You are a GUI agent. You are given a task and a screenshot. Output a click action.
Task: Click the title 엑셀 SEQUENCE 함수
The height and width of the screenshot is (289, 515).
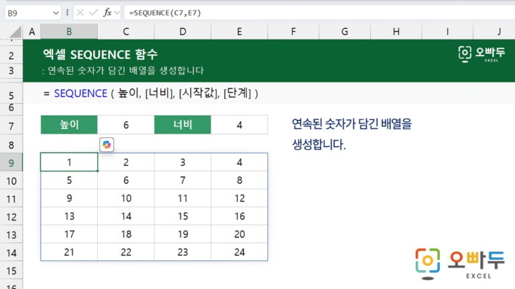click(100, 54)
